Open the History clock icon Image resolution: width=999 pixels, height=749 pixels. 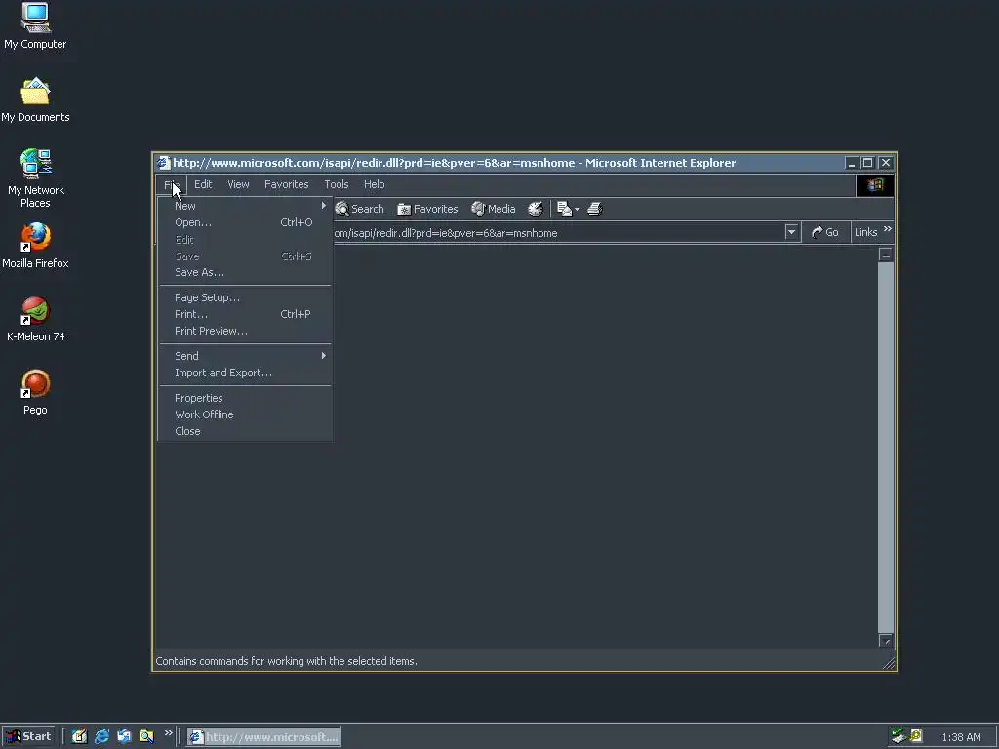(536, 209)
